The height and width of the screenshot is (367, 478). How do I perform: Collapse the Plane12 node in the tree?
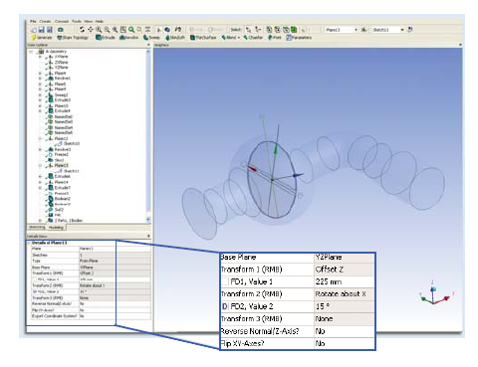(x=41, y=138)
